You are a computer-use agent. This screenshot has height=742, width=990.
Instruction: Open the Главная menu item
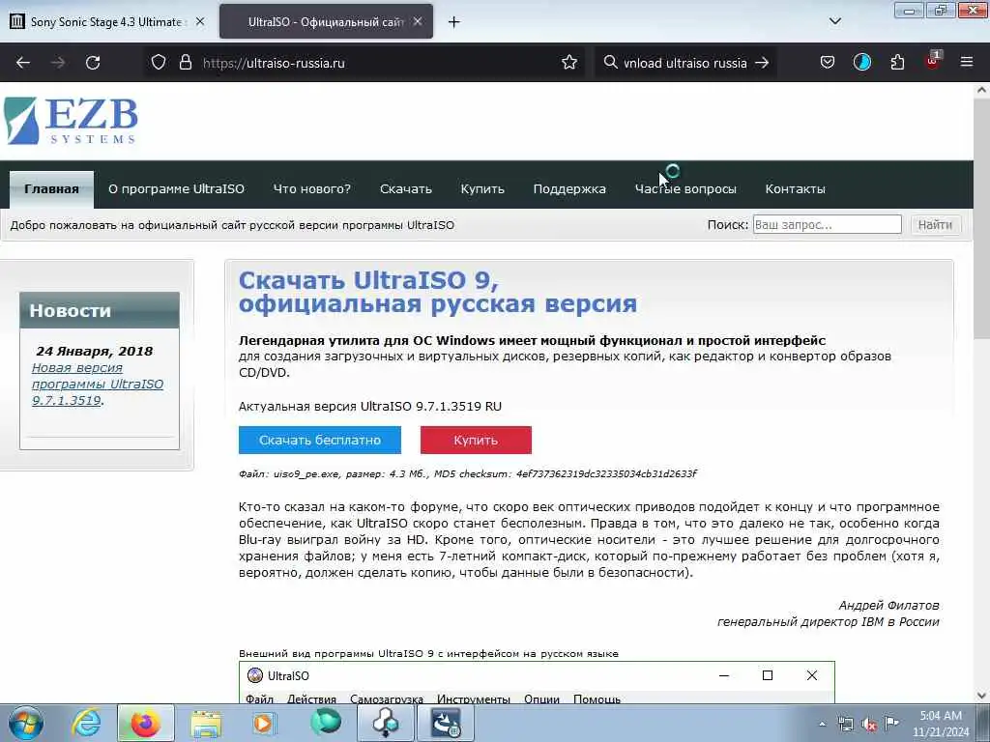[x=52, y=188]
